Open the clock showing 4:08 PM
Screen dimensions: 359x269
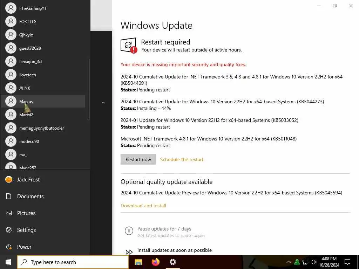(329, 262)
